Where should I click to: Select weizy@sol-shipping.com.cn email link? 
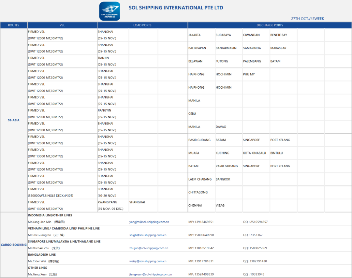pos(148,261)
